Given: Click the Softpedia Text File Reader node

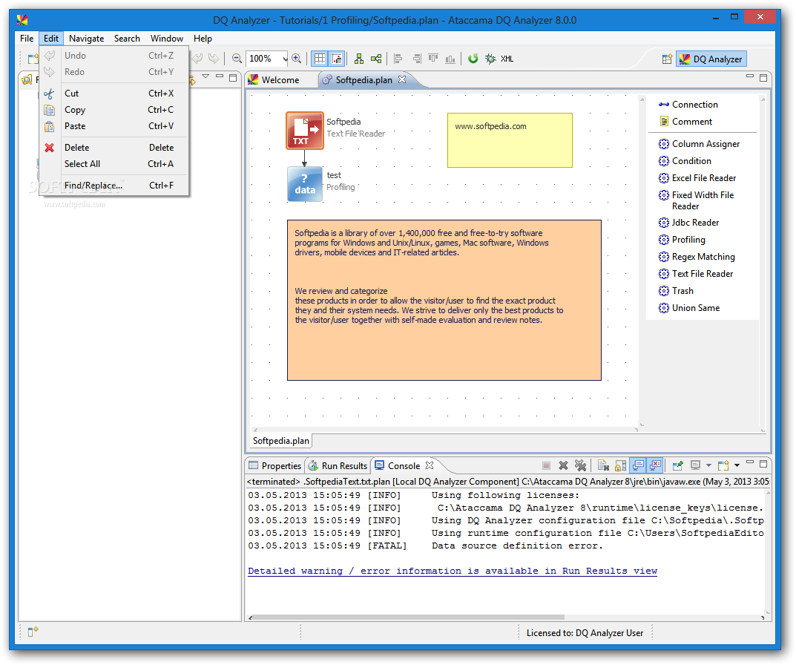Looking at the screenshot, I should point(305,131).
